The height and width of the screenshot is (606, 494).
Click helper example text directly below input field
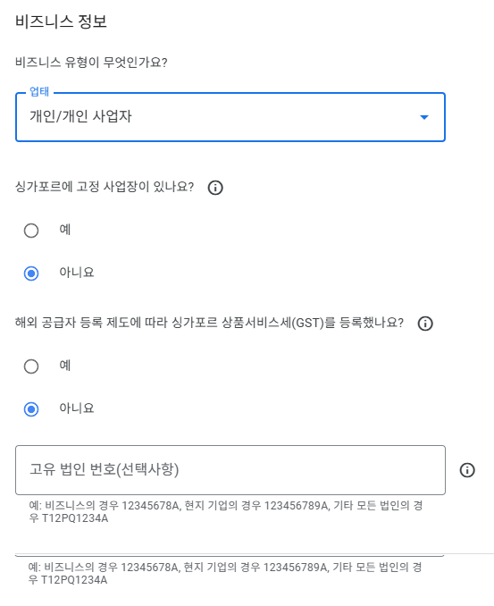point(226,511)
